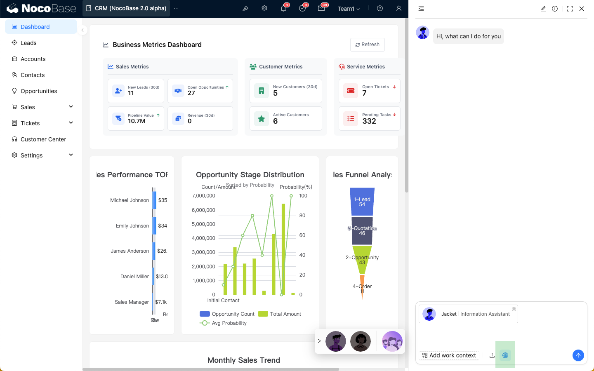The width and height of the screenshot is (594, 371).
Task: Toggle the web search globe icon
Action: point(505,355)
